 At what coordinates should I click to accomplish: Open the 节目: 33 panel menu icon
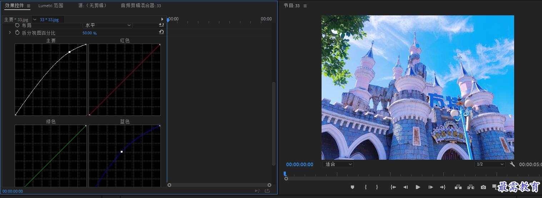(x=305, y=6)
